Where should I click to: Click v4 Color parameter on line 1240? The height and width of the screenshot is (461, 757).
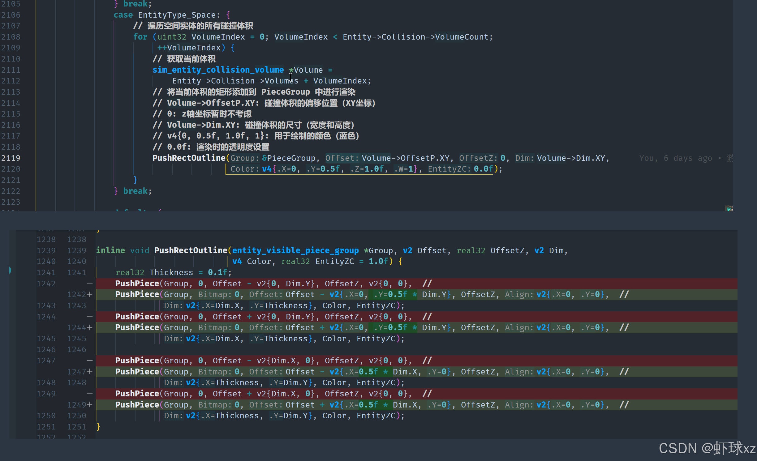coord(252,261)
